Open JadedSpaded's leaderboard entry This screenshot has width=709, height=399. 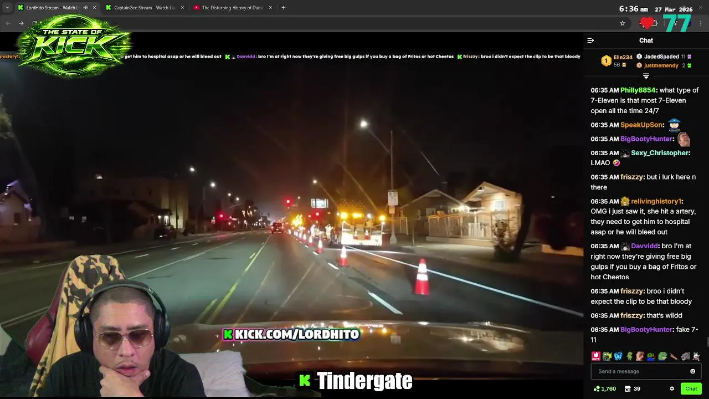[664, 57]
